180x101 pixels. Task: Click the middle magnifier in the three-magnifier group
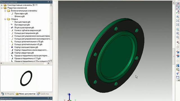pyautogui.click(x=177, y=33)
